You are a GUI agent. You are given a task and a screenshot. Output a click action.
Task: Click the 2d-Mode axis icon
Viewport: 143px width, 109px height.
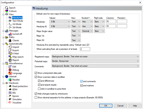tap(10, 24)
